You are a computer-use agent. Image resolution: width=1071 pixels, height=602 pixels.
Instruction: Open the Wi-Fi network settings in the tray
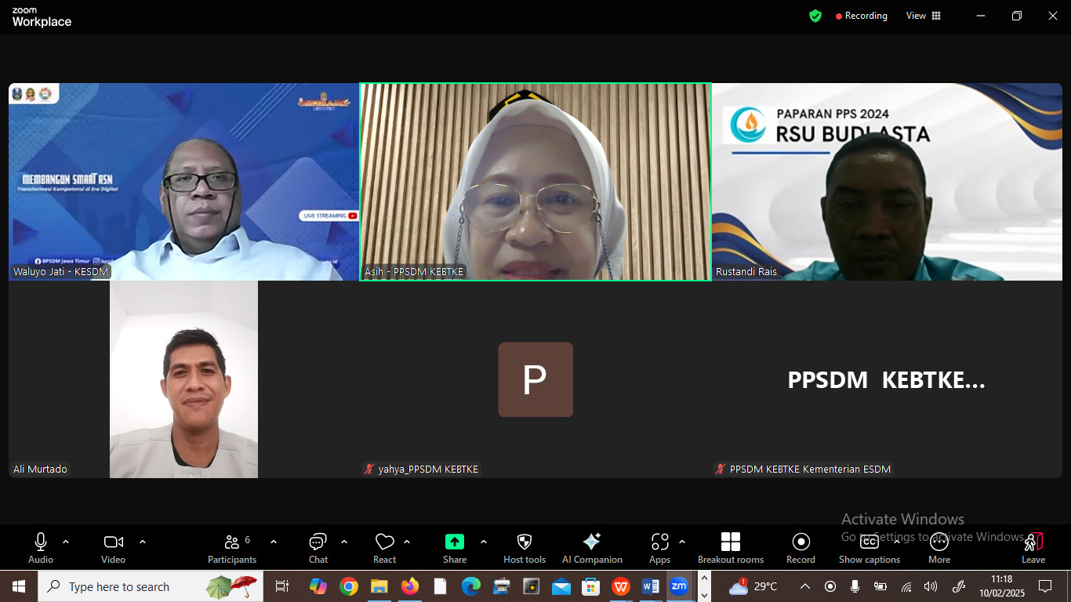pos(906,586)
